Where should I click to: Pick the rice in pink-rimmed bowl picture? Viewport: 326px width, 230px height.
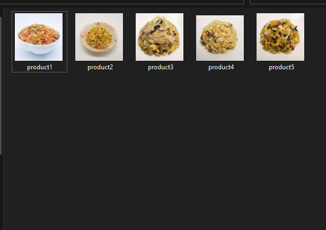[99, 37]
